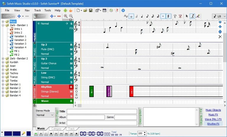
Task: Select the arrow pointer tool
Action: click(187, 16)
